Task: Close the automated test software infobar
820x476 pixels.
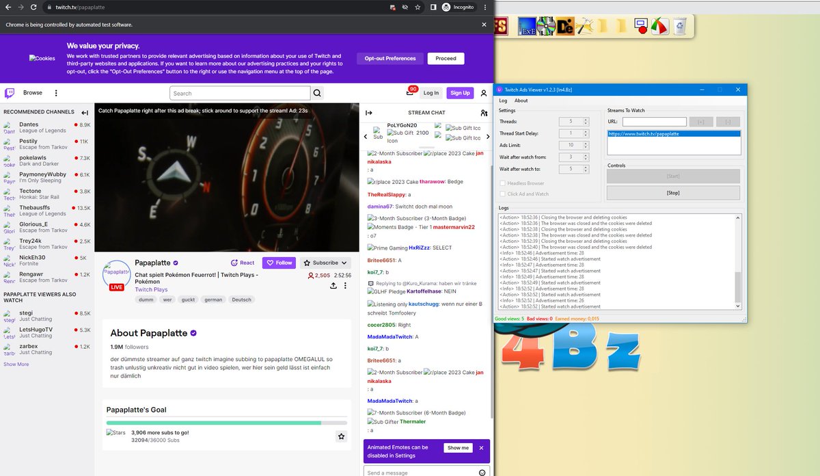Action: pyautogui.click(x=484, y=25)
